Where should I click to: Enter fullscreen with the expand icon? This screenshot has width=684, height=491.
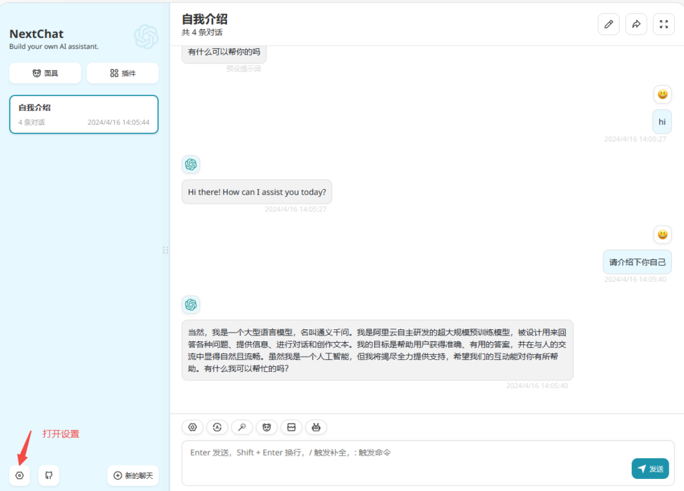pos(663,24)
